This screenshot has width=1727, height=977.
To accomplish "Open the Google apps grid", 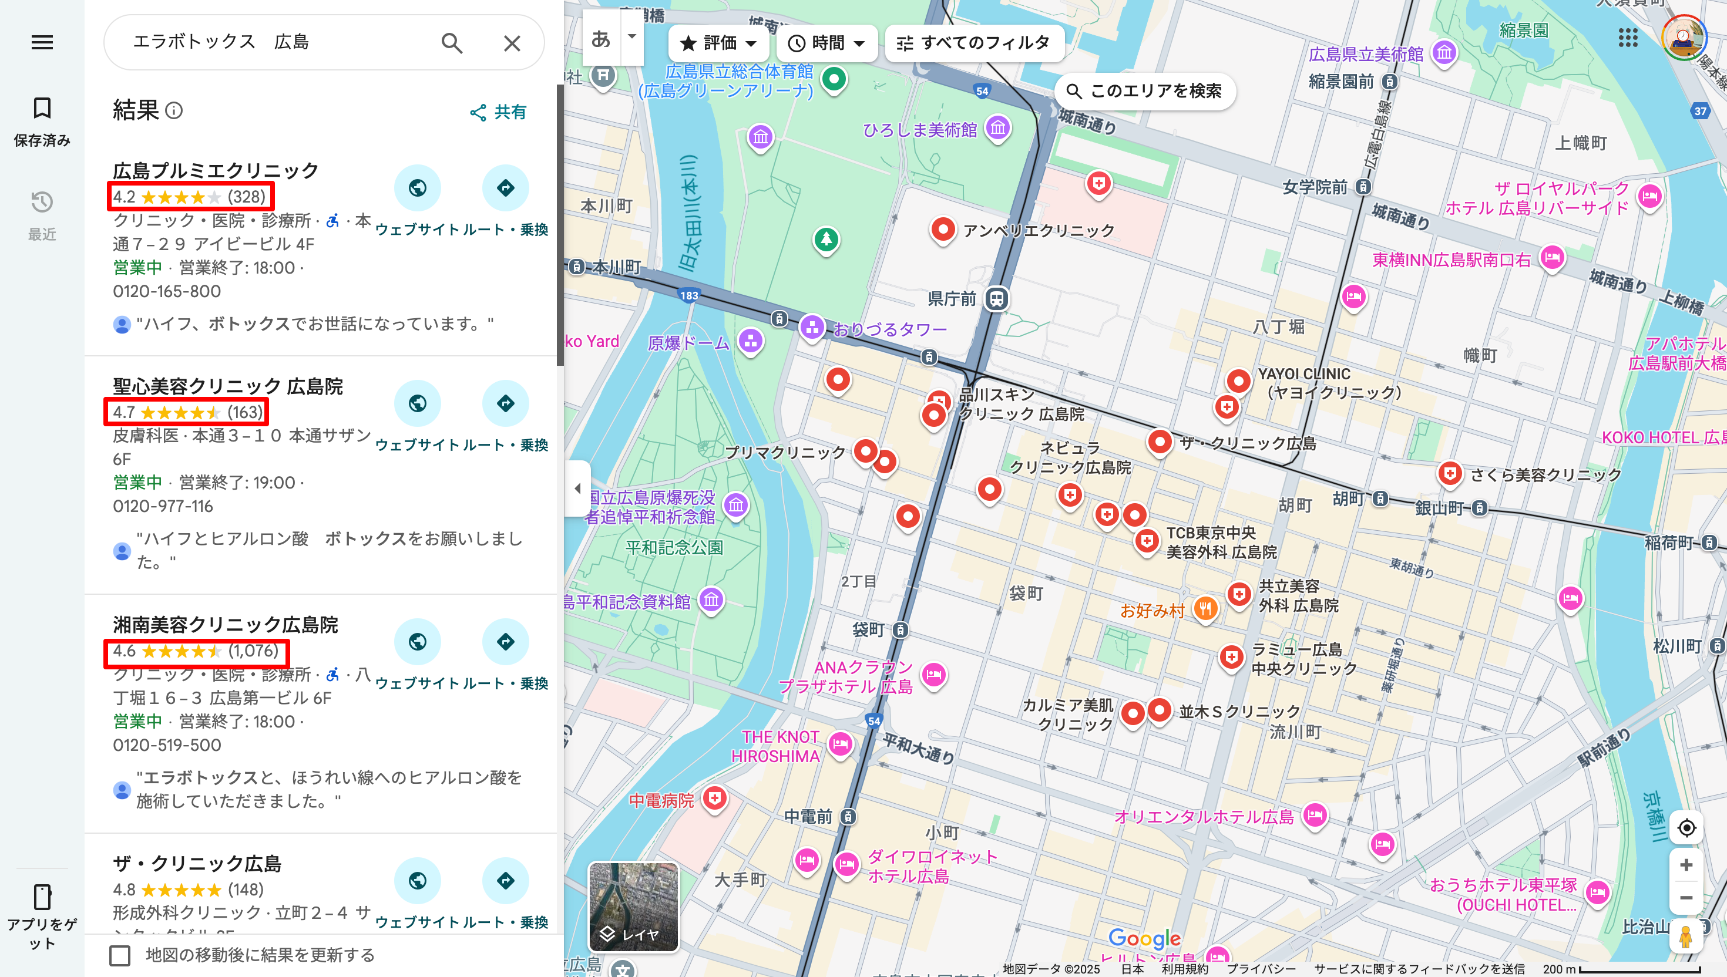I will 1628,38.
